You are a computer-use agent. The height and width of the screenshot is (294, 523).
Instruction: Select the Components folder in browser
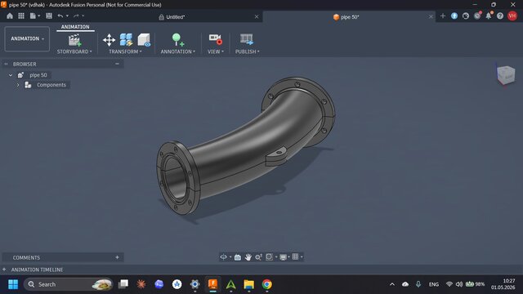tap(51, 85)
